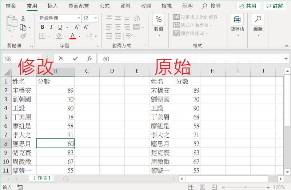Switch to the 公式 tab

tap(105, 6)
